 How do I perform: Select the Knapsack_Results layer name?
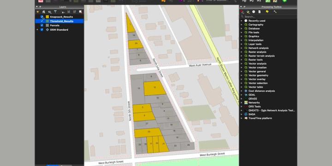tap(61, 17)
